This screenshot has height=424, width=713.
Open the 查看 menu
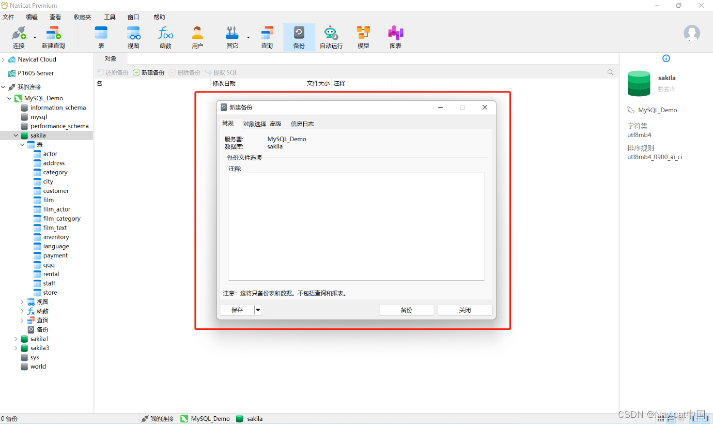pos(55,17)
